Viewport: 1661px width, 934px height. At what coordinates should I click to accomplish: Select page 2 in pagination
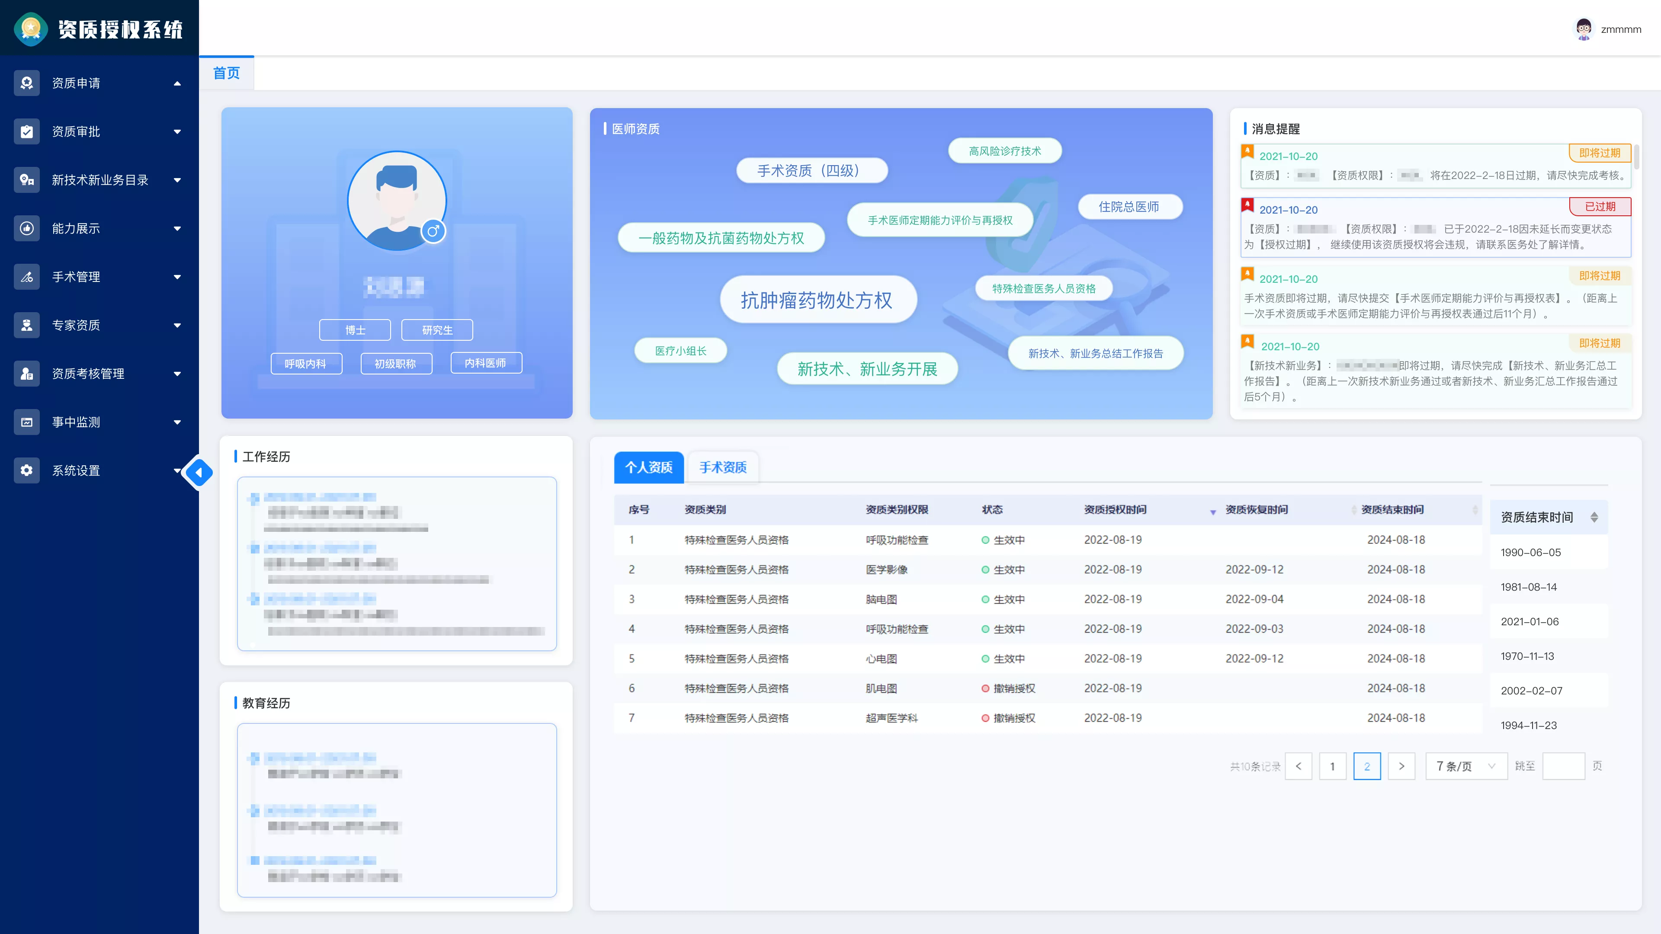tap(1367, 766)
